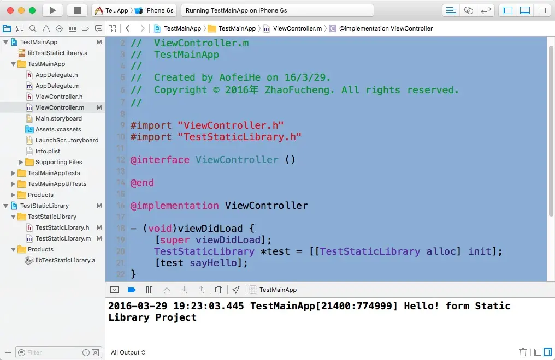Image resolution: width=555 pixels, height=360 pixels.
Task: Click the navigator Filter field
Action: coord(59,352)
